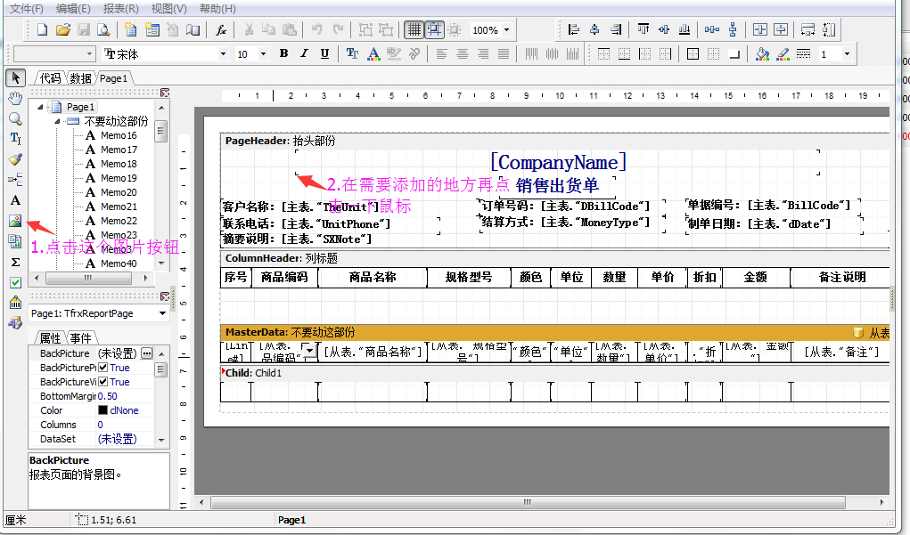Click ellipsis button for BackPicture
The height and width of the screenshot is (535, 910).
pyautogui.click(x=147, y=353)
